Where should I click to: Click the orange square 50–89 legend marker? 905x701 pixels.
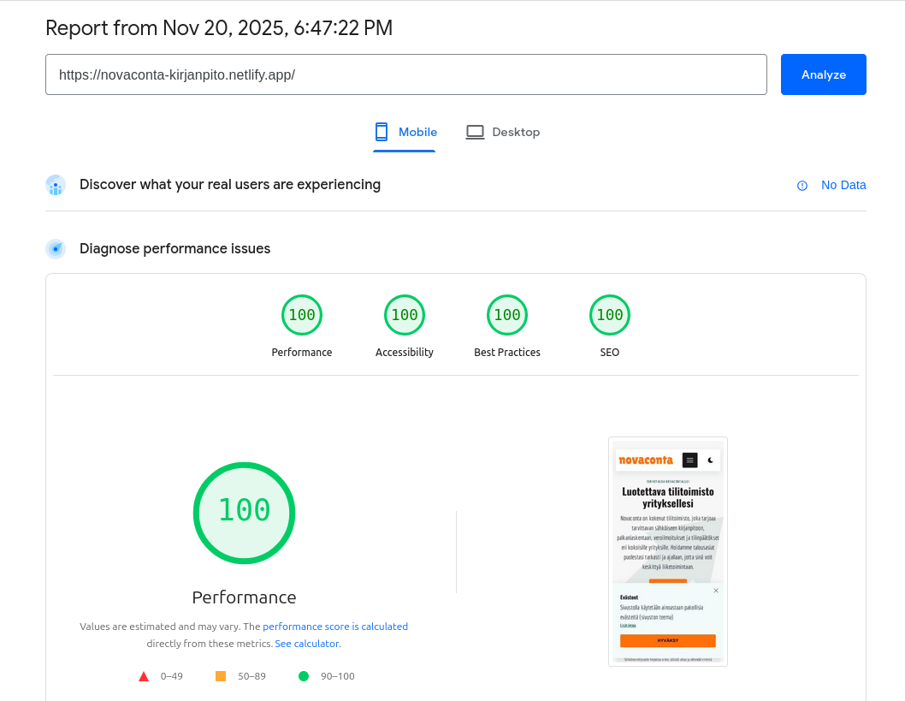tap(221, 676)
